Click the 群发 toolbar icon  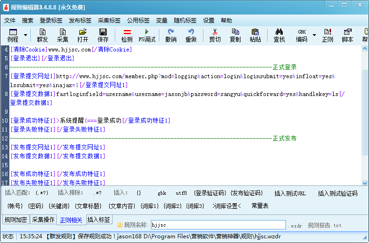[43, 36]
